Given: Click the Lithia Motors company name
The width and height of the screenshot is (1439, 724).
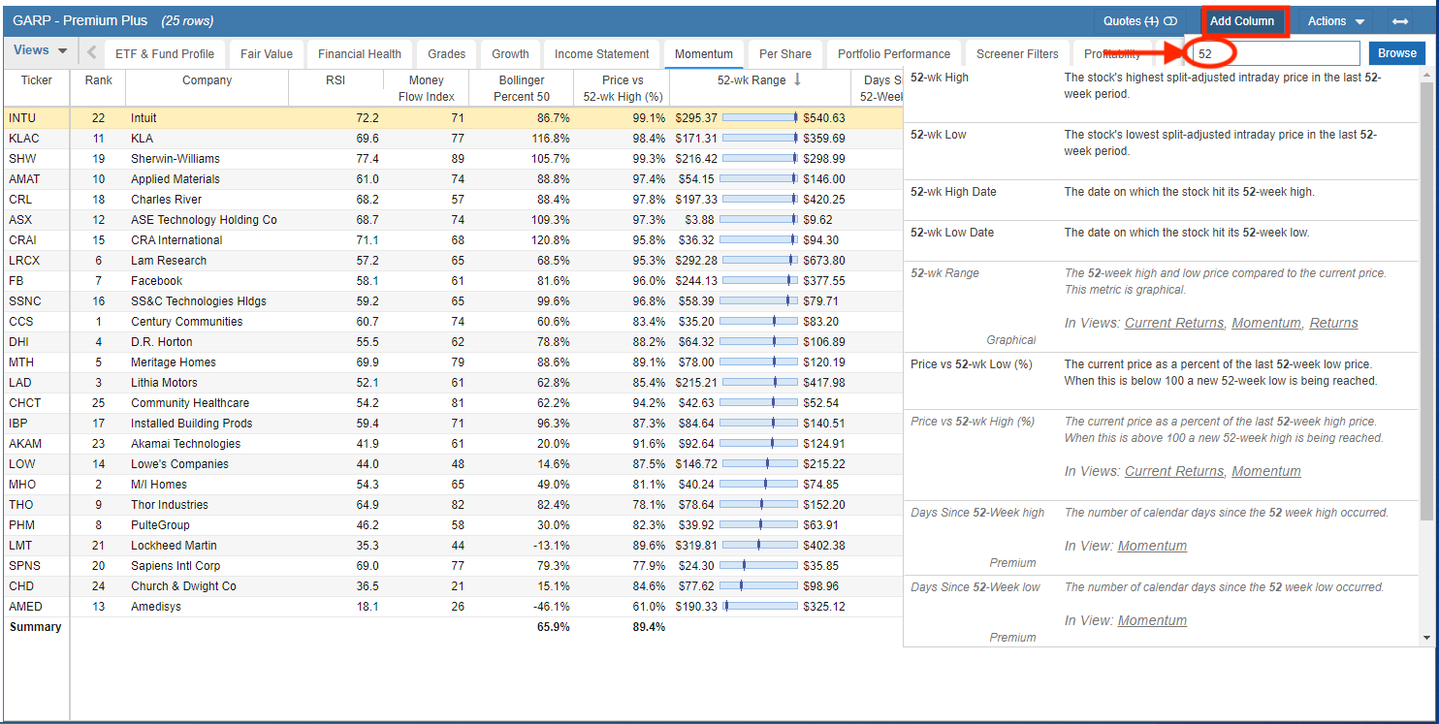Looking at the screenshot, I should 164,383.
